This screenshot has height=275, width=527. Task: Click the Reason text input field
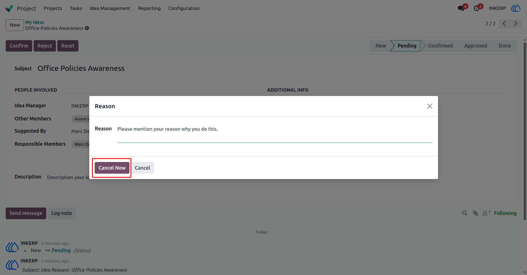[275, 134]
